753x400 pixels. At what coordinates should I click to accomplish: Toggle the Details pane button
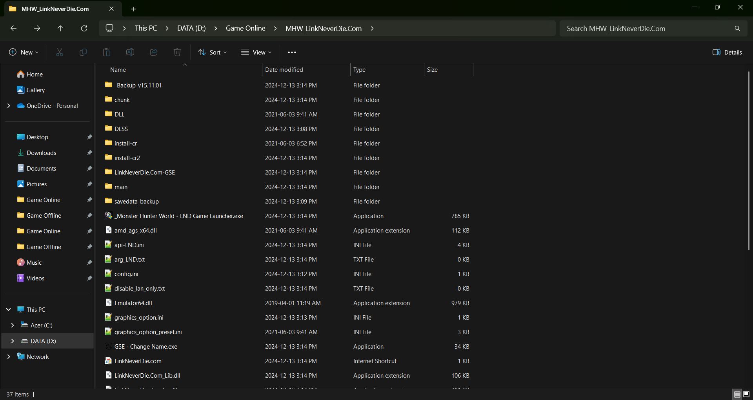coord(727,52)
